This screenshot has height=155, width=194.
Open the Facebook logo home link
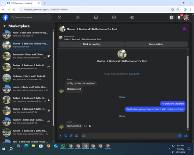pos(5,17)
